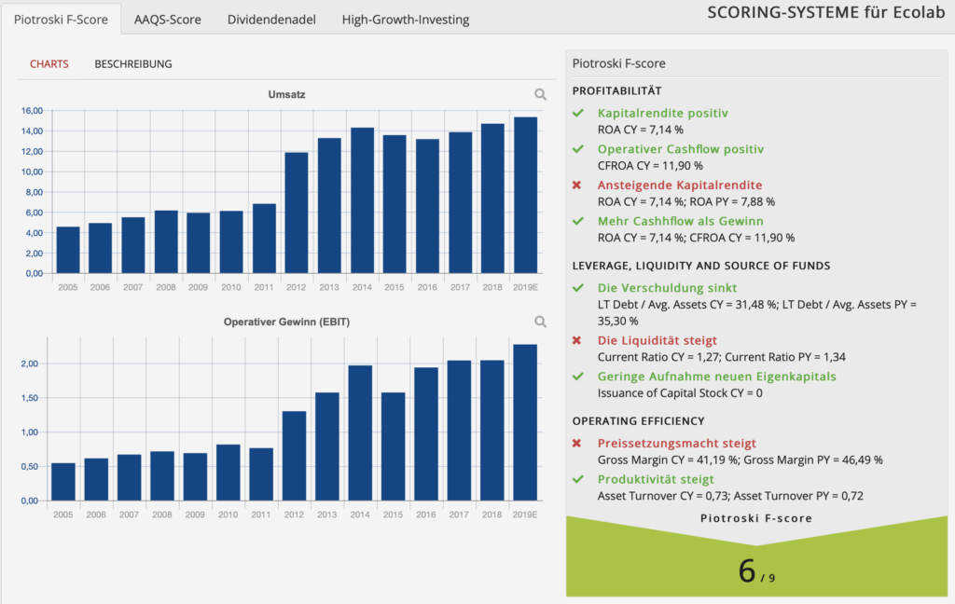Click 'ROA CY = 7,14 %; ROA PY = 7,88 %' text

(685, 201)
